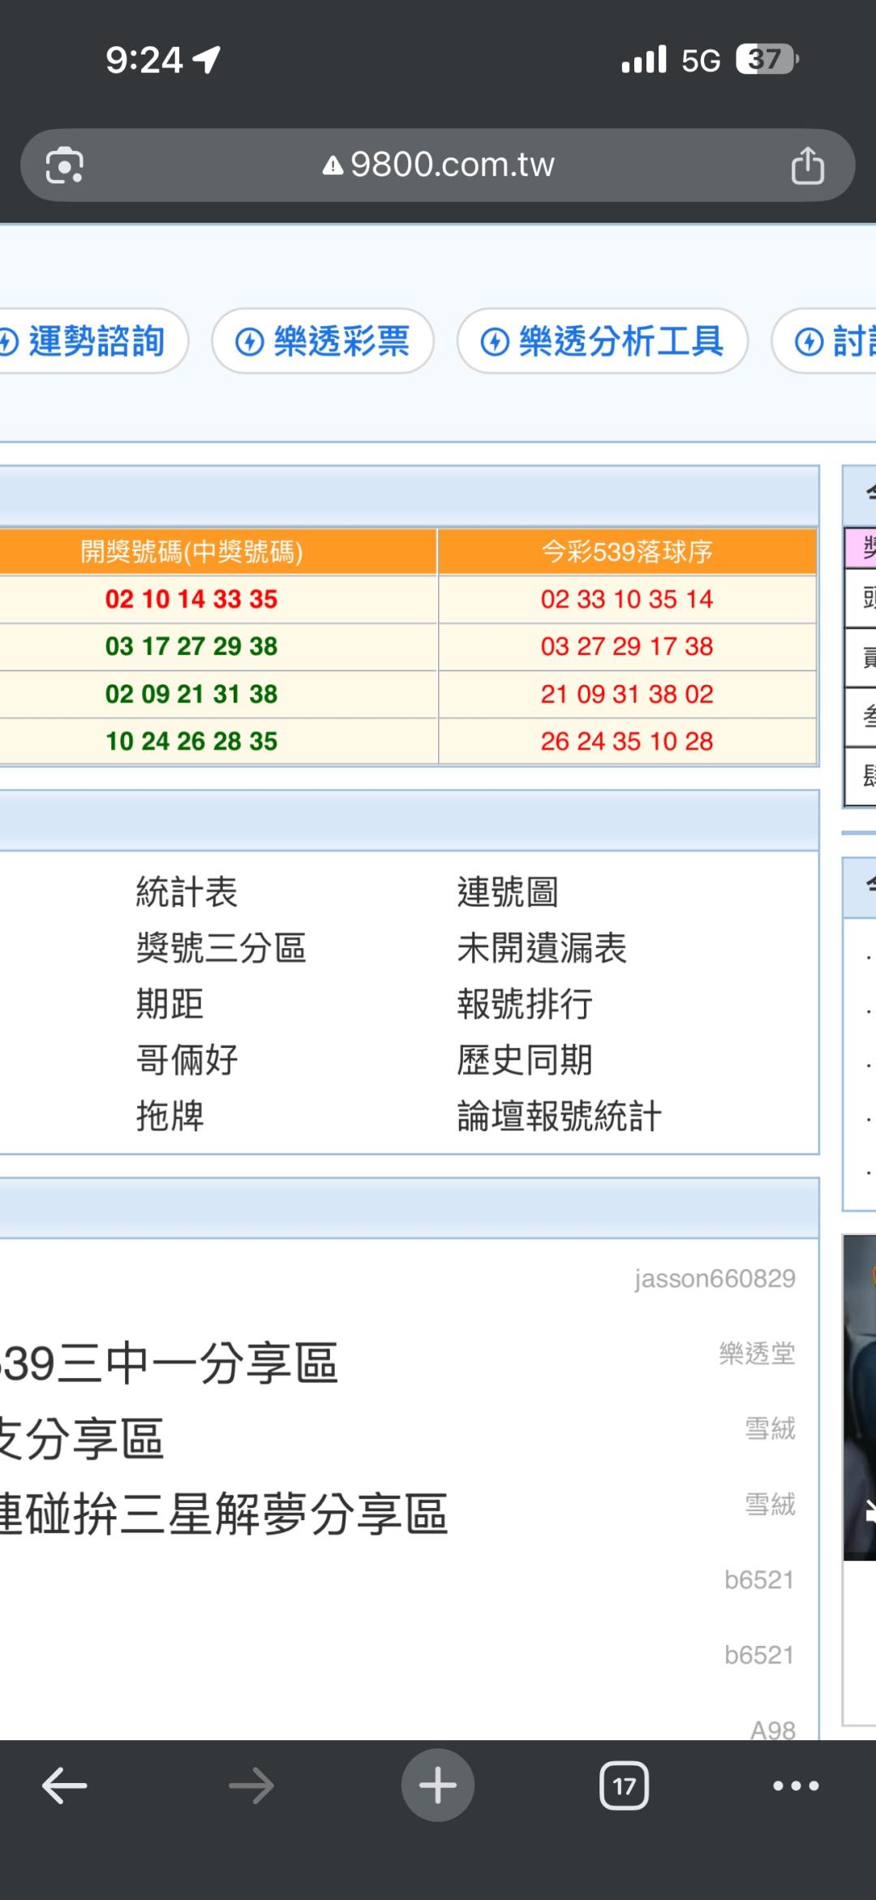Open the three-dot browser menu
The image size is (876, 1900).
(x=796, y=1786)
